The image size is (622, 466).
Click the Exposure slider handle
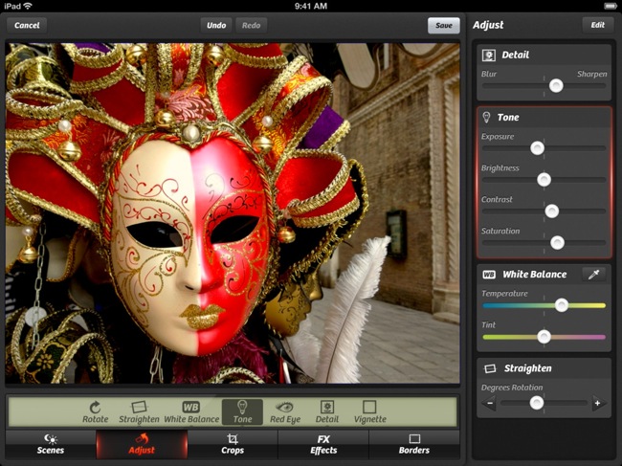pyautogui.click(x=537, y=147)
